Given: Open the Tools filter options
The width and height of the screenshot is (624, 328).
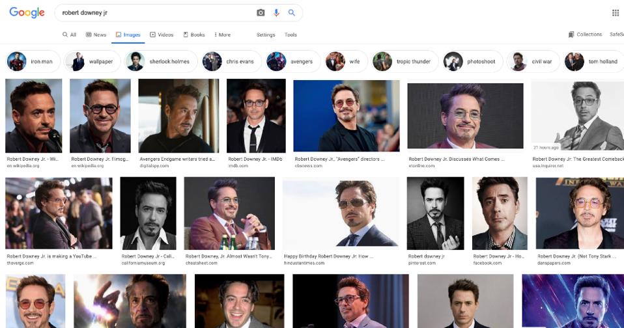Looking at the screenshot, I should pos(291,34).
